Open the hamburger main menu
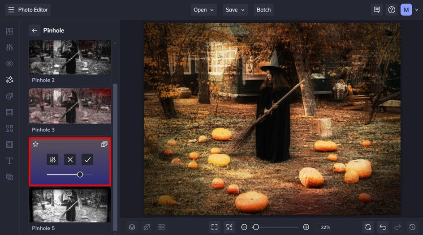This screenshot has height=235, width=423. coord(11,10)
